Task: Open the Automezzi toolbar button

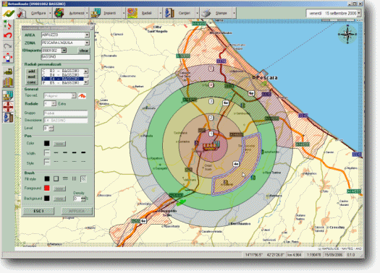Action: [x=69, y=13]
